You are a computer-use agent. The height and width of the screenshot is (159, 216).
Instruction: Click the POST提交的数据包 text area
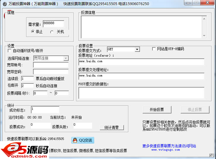click(x=141, y=93)
